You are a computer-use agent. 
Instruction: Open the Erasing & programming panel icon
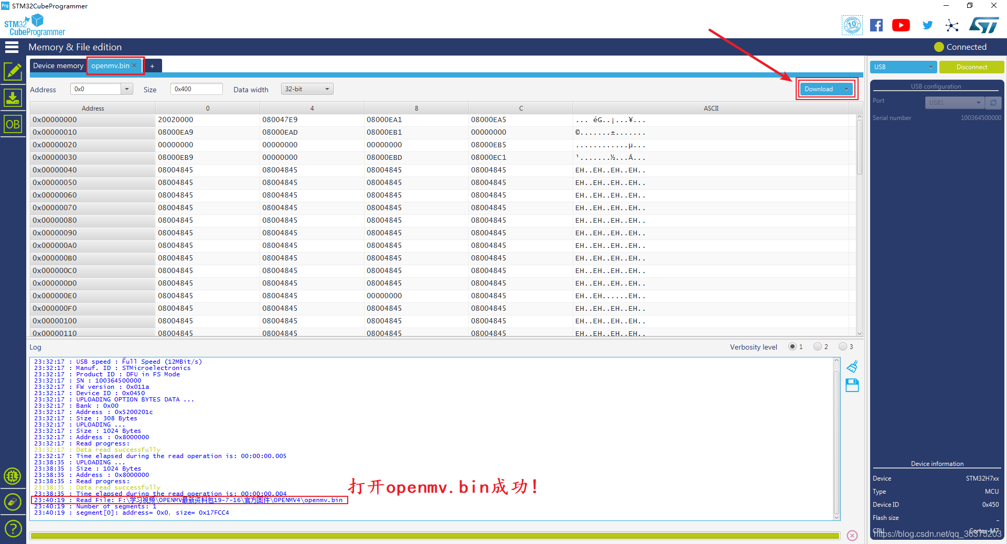pos(13,97)
